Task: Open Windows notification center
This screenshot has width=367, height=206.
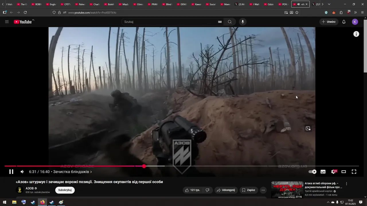Action: (361, 202)
